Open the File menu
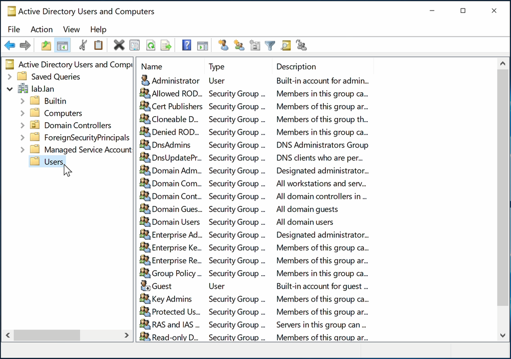This screenshot has height=359, width=511. tap(13, 29)
